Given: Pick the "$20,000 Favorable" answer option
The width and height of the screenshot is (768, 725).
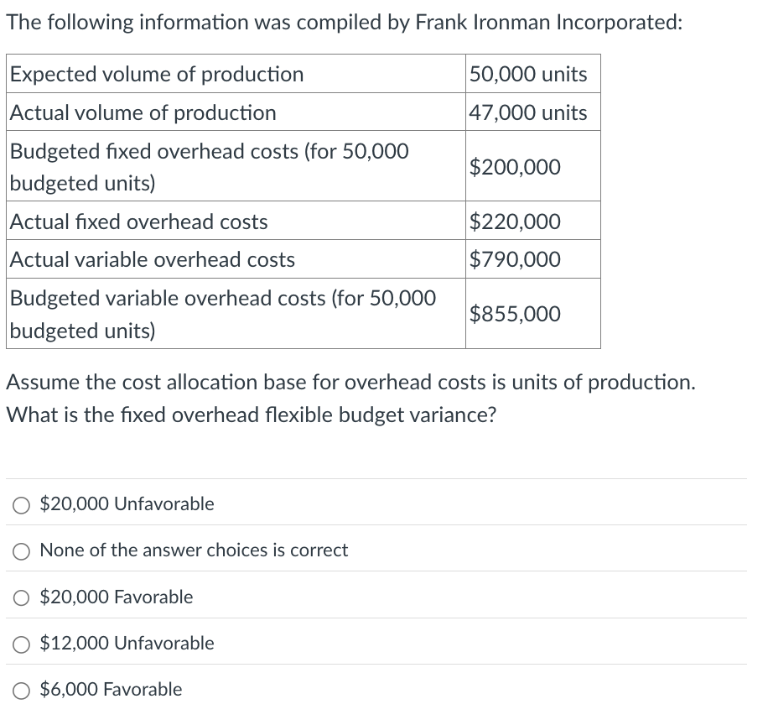Looking at the screenshot, I should pos(21,597).
